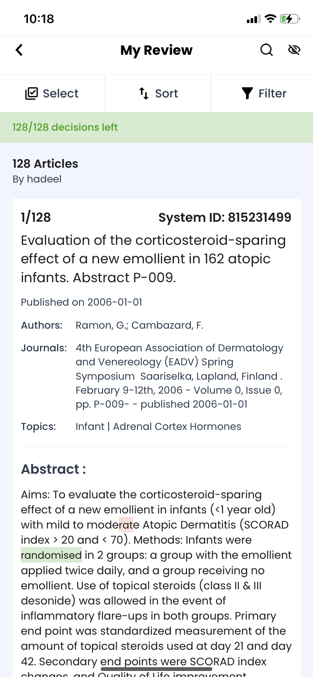The width and height of the screenshot is (313, 677).
Task: Tap the battery status icon
Action: pos(290,19)
